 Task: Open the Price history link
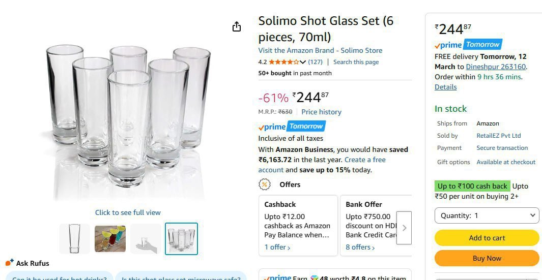click(321, 112)
